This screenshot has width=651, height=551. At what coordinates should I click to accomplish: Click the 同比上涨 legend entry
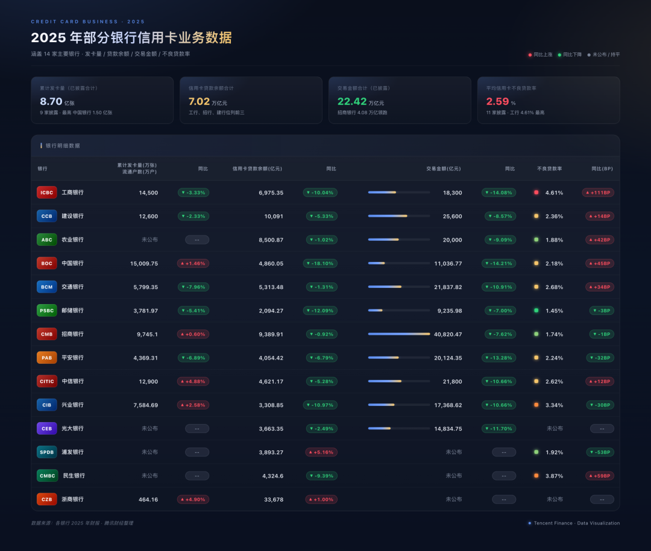(x=540, y=54)
